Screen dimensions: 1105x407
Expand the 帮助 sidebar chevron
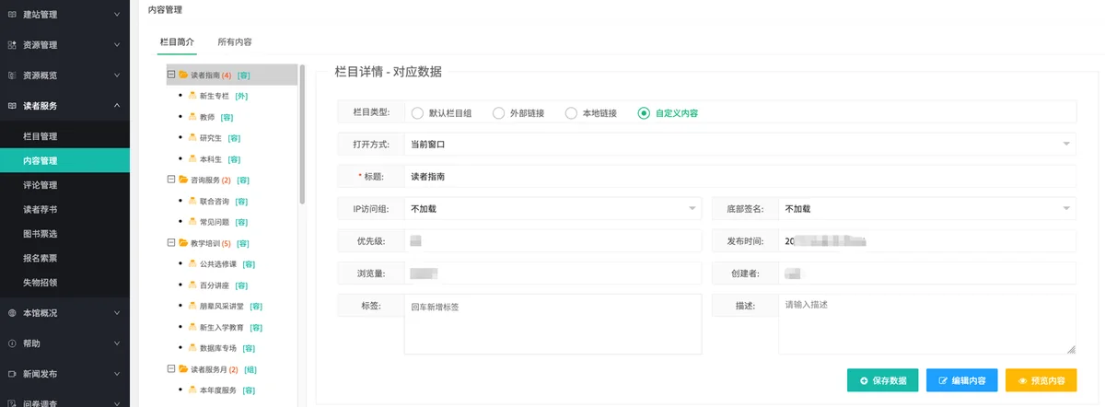click(117, 343)
